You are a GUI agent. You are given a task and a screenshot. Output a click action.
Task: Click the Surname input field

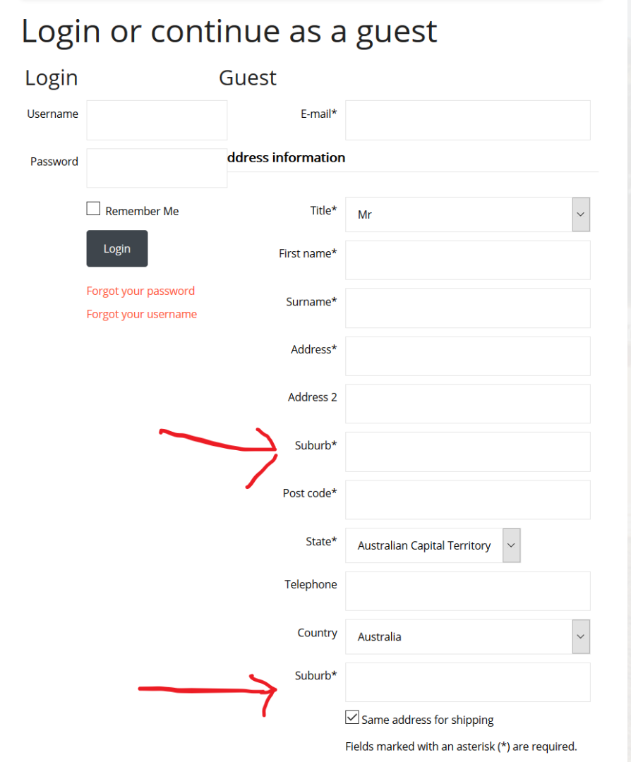pos(468,308)
